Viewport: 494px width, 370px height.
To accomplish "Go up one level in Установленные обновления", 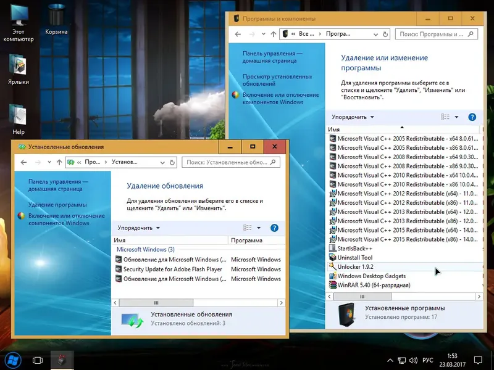I will (59, 162).
